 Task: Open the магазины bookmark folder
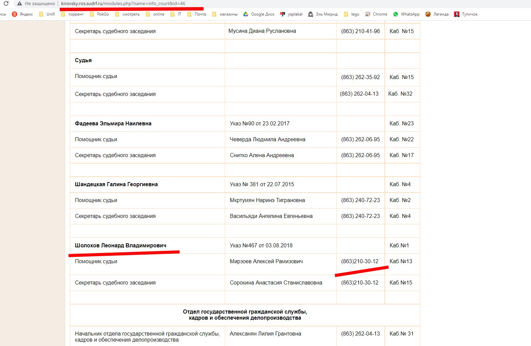coord(225,14)
